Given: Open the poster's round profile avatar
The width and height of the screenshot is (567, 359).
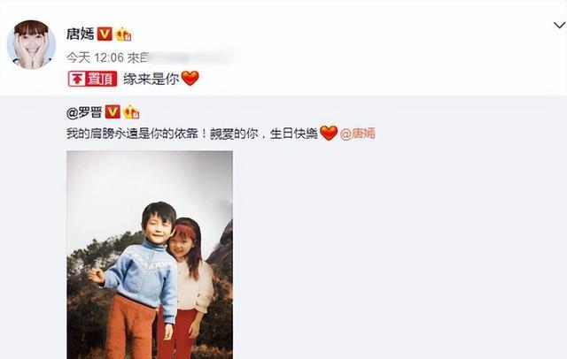Looking at the screenshot, I should pos(32,44).
